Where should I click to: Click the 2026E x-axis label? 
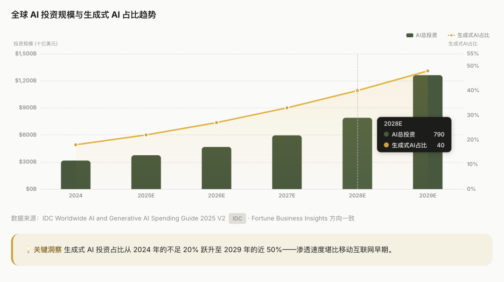point(217,196)
